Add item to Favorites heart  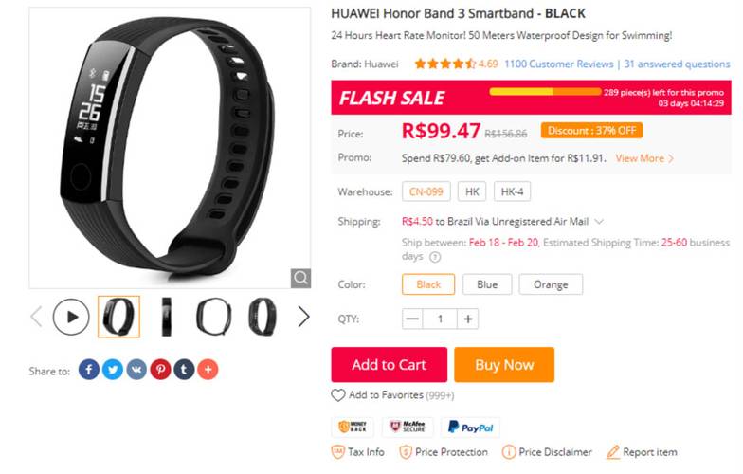(x=337, y=394)
